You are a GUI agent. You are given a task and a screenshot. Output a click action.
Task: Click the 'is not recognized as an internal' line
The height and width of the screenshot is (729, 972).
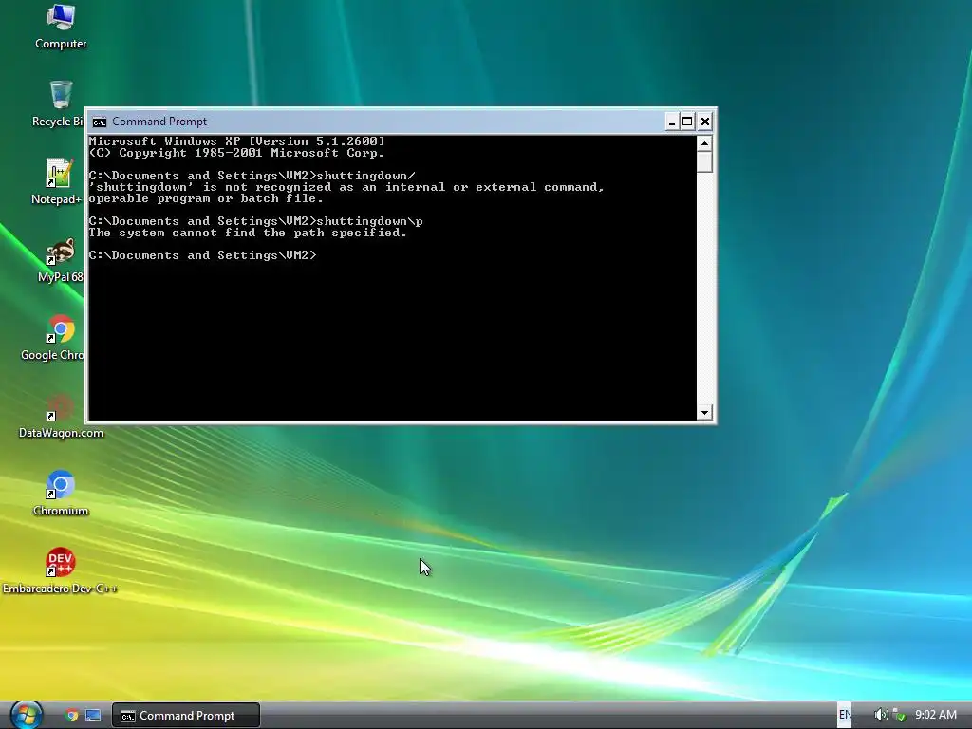(346, 187)
